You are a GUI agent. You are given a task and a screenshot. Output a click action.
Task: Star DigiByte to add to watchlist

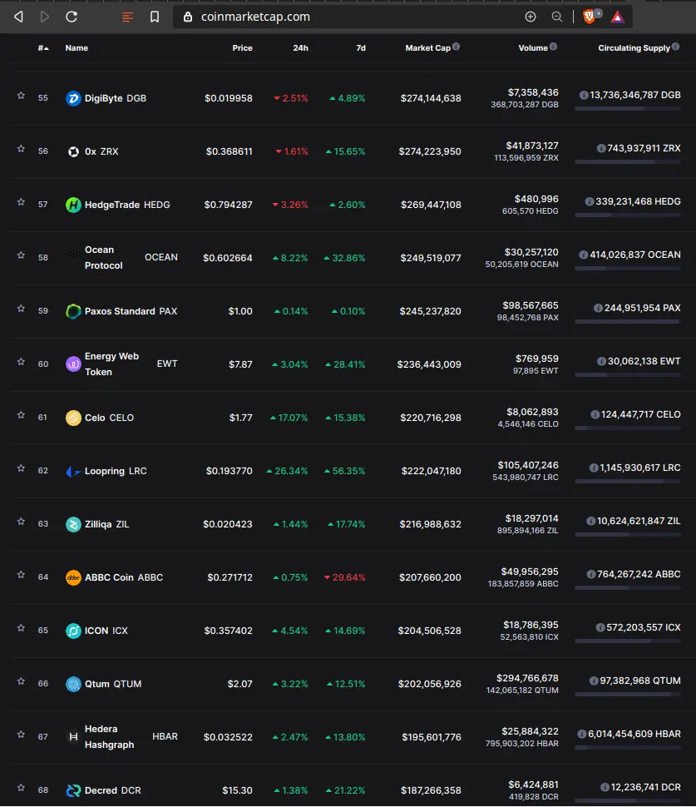[x=21, y=96]
